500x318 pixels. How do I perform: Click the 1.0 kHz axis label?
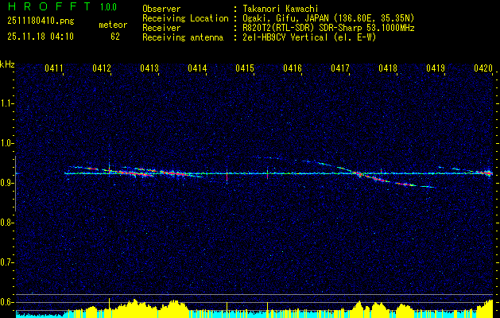click(x=6, y=143)
